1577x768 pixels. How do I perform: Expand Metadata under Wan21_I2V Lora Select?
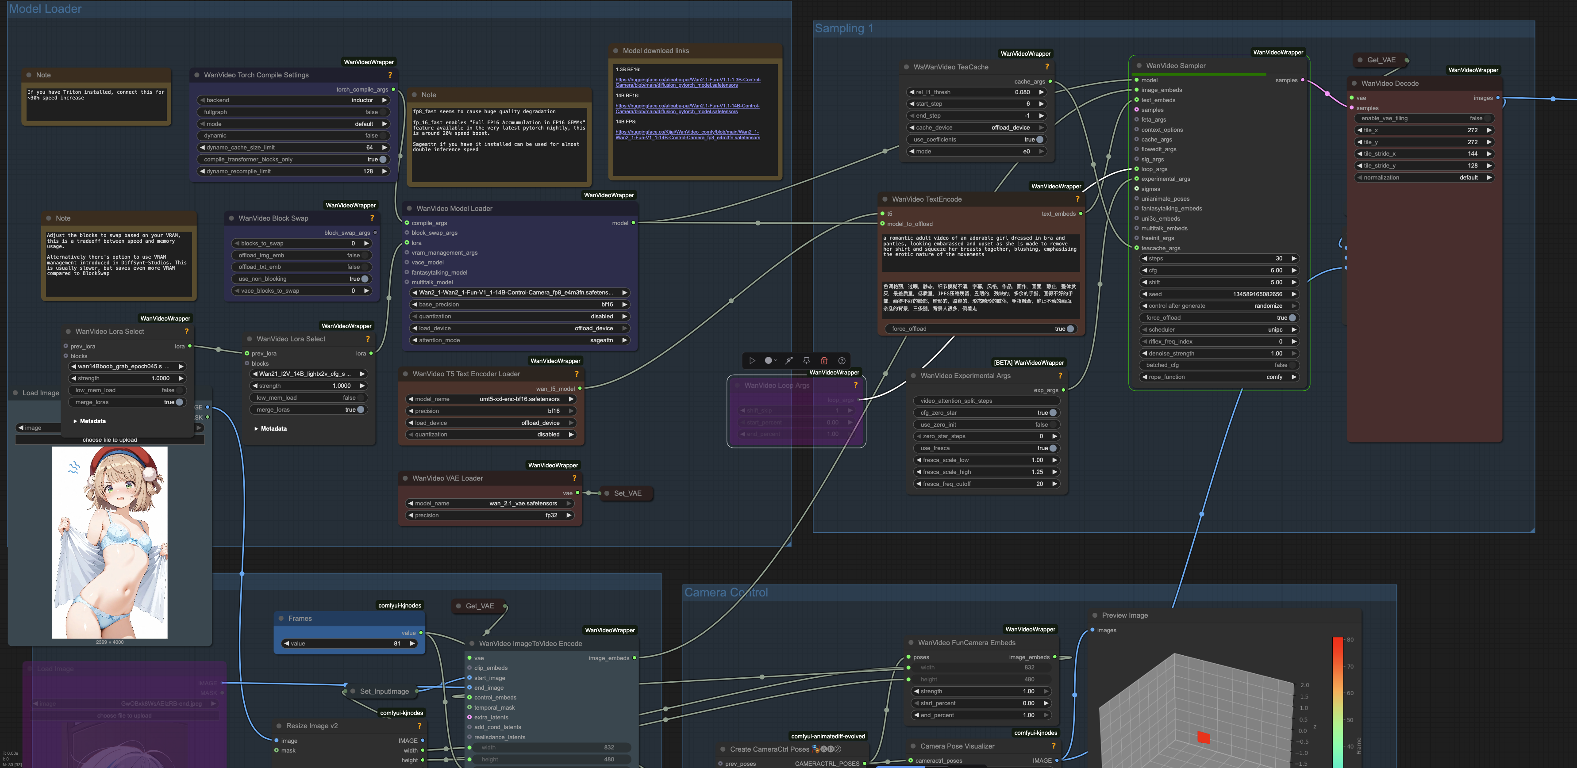click(x=271, y=428)
